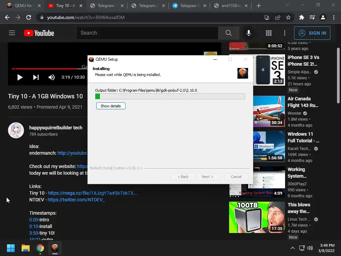
Task: Jump to 0:00 intro timestamp
Action: (34, 220)
